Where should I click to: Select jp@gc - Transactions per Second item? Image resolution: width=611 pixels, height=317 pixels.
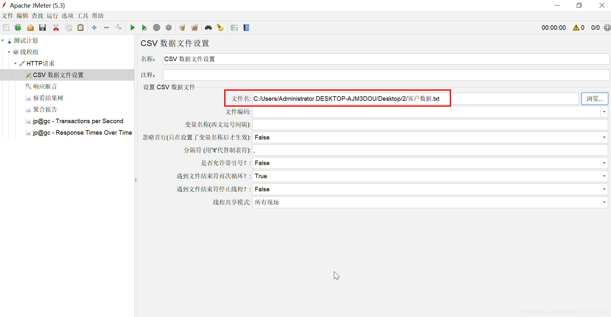click(78, 121)
